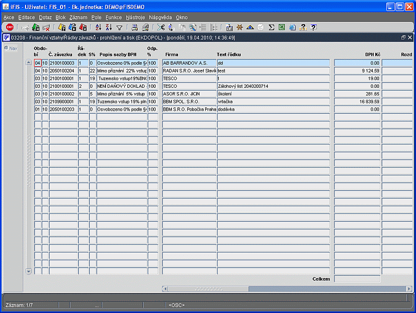The height and width of the screenshot is (313, 416).
Task: Click the printer icon
Action: [135, 27]
